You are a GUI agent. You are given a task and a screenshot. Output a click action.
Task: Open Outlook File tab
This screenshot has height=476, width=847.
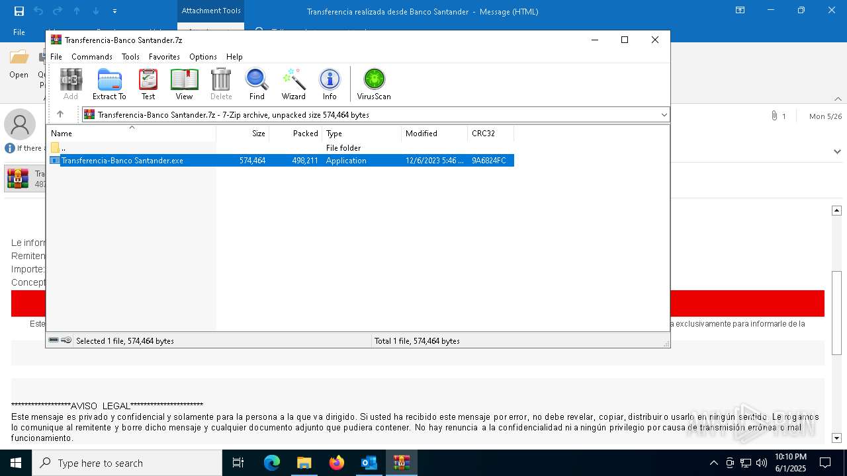19,32
